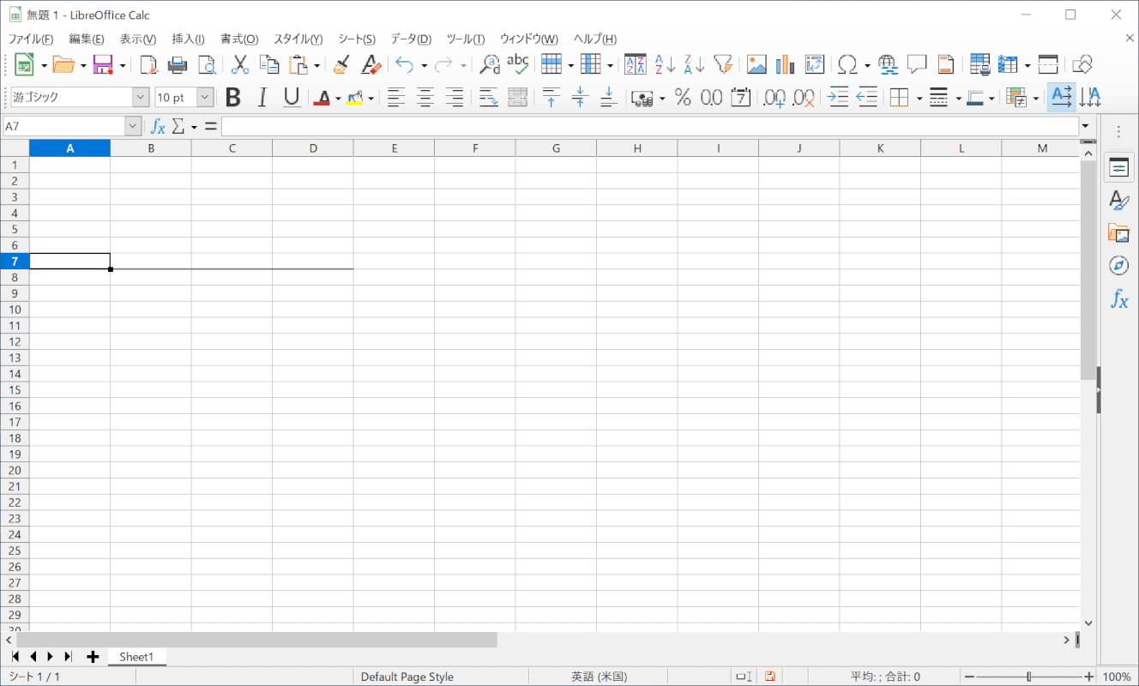The height and width of the screenshot is (686, 1139).
Task: Open the 書式(O) menu
Action: [x=239, y=39]
